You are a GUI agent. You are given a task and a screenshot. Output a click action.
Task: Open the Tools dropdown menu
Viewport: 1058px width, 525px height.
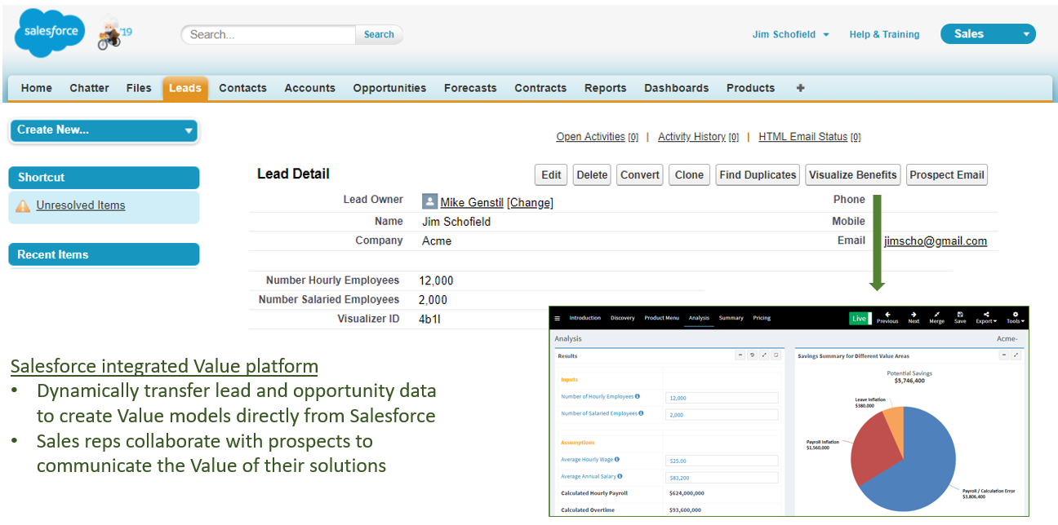pyautogui.click(x=1015, y=317)
